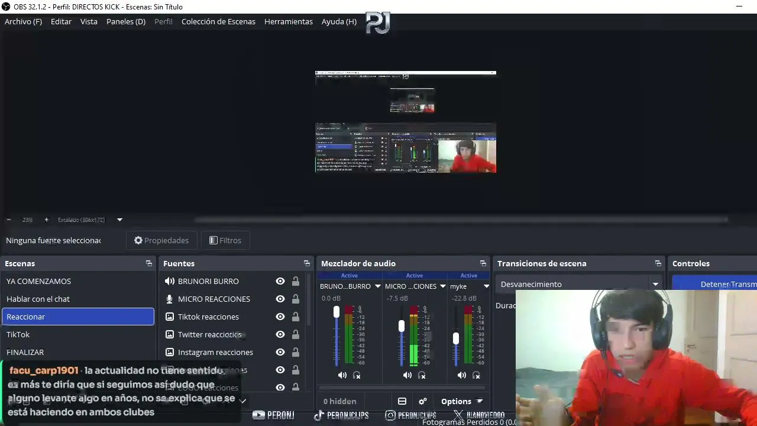Pop out the Fuentes dock panel
Image resolution: width=757 pixels, height=426 pixels.
pos(307,263)
